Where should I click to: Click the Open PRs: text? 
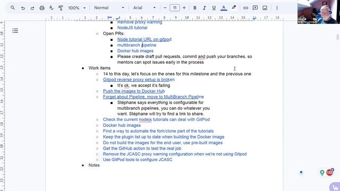[114, 33]
